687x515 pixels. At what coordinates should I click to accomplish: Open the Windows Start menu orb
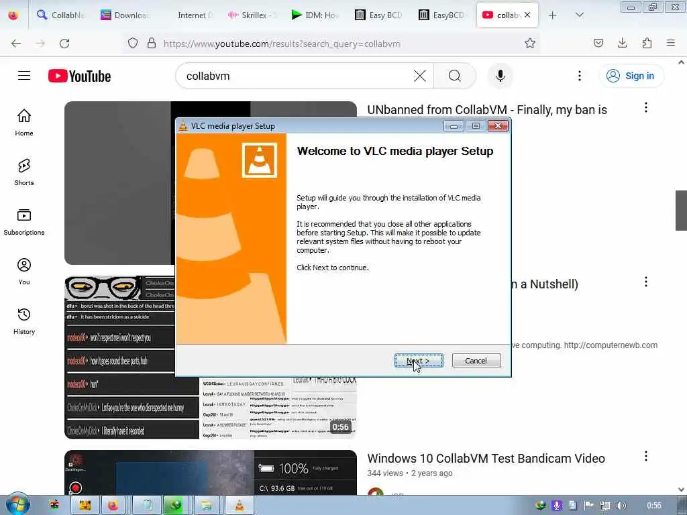(x=17, y=504)
